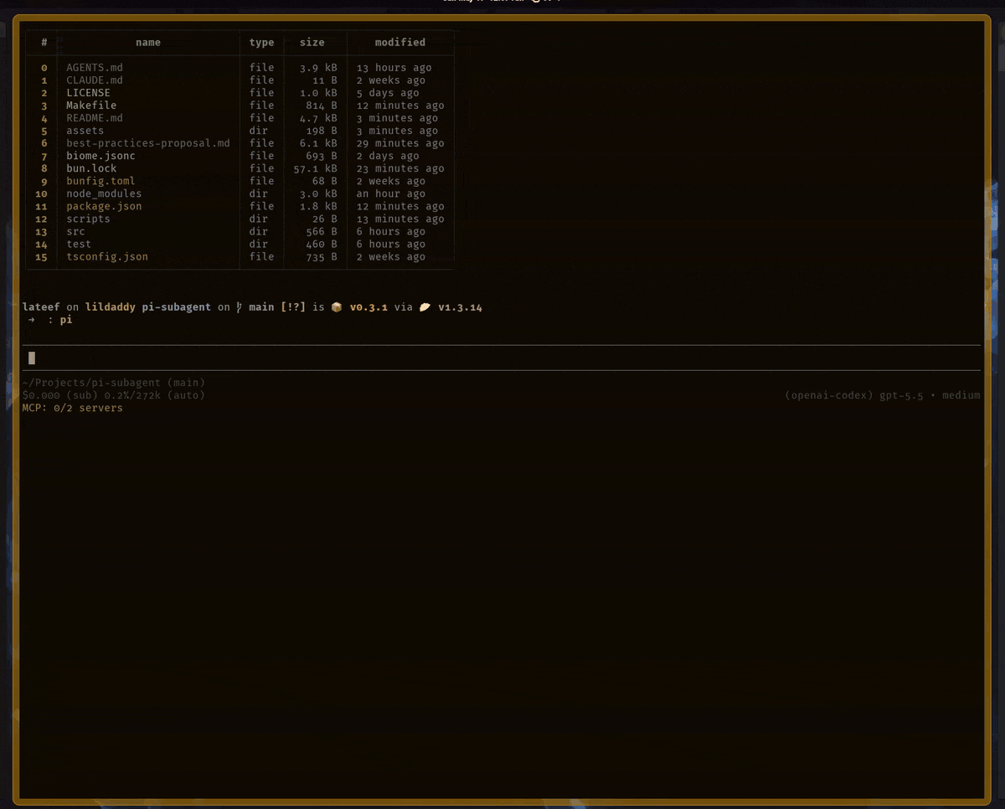Select the AGENTS.md file name
The image size is (1005, 809).
coord(95,68)
